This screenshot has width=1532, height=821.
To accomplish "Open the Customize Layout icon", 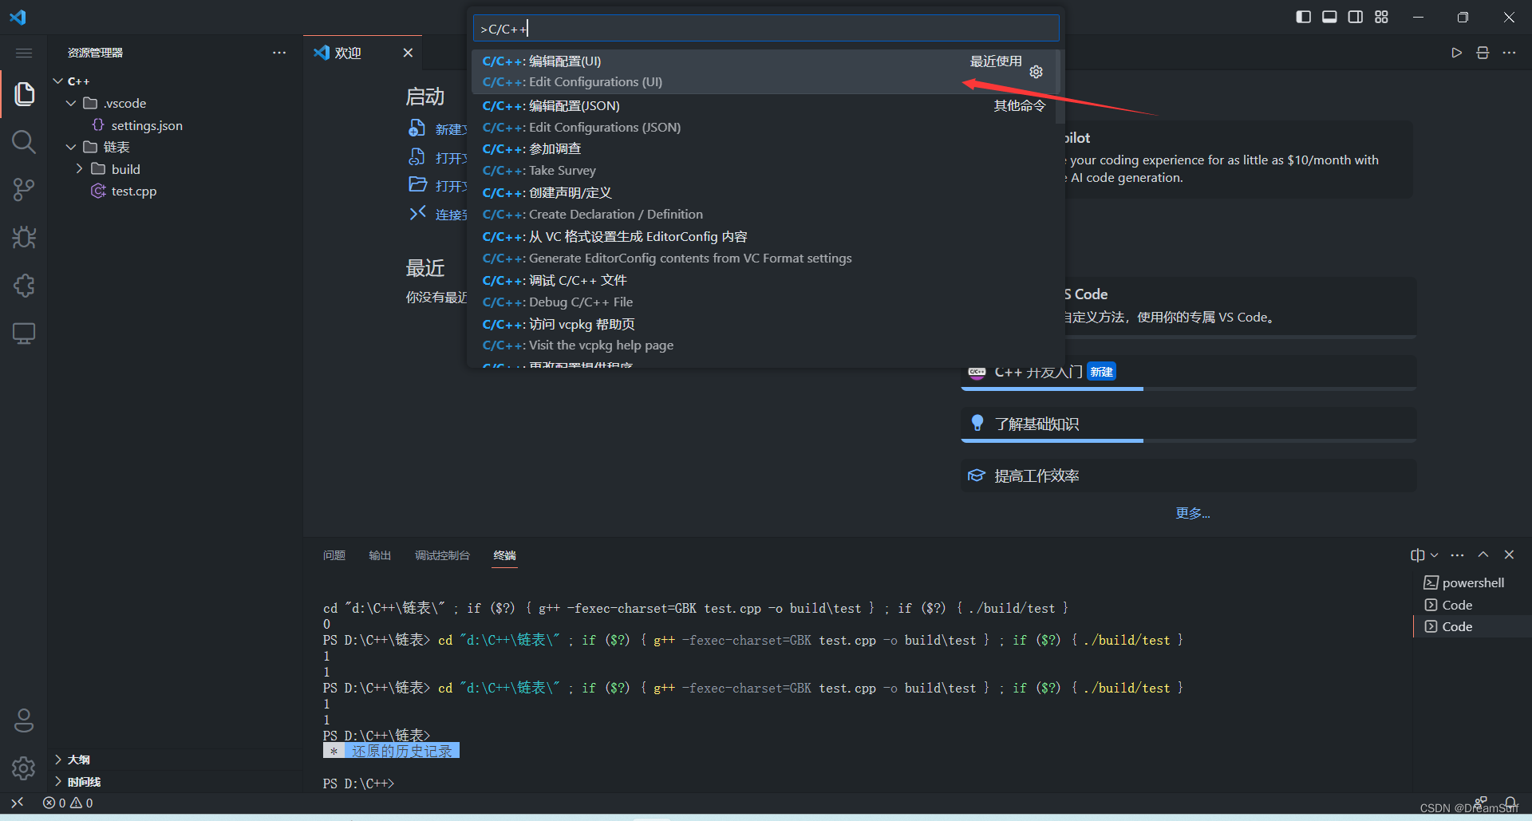I will (1382, 17).
